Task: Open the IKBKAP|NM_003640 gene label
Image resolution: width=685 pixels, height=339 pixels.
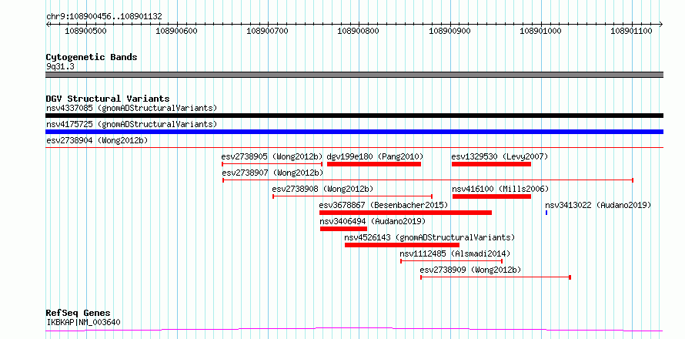Action: (x=83, y=323)
